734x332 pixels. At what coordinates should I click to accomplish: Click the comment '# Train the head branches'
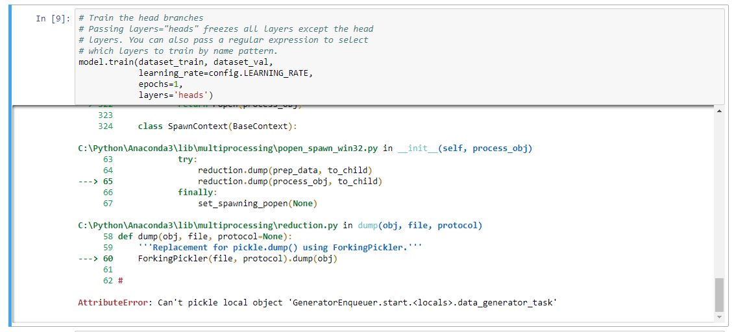(x=141, y=18)
